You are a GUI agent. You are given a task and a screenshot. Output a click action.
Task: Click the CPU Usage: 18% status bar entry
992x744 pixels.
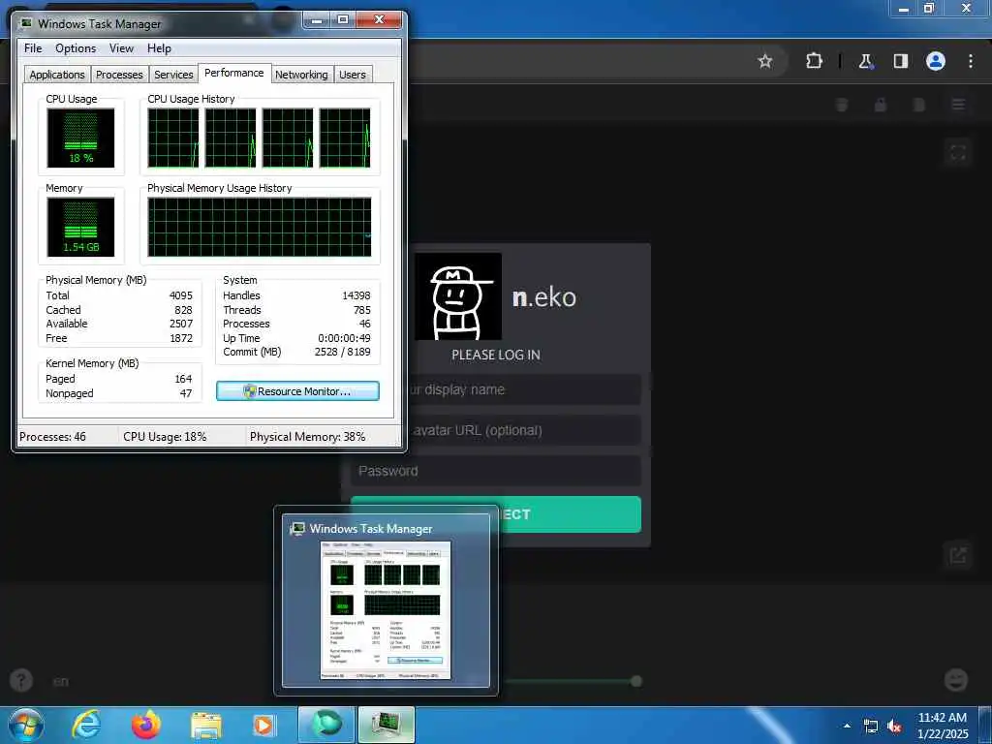pyautogui.click(x=165, y=437)
